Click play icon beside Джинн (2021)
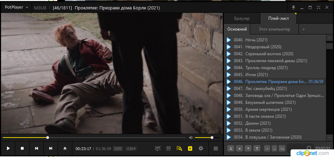The width and height of the screenshot is (334, 157). click(229, 123)
